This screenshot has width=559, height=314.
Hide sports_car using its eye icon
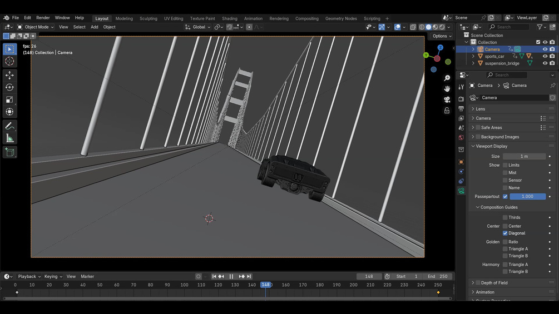(x=545, y=56)
